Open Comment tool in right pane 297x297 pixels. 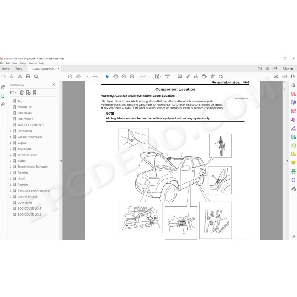(294, 163)
